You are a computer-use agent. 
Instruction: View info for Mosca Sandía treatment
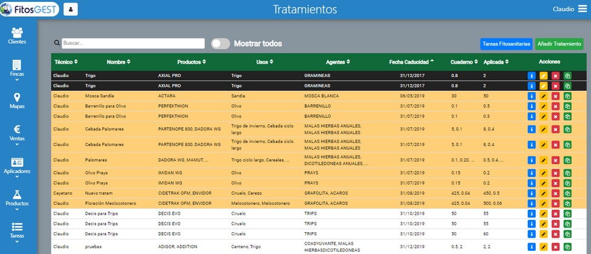(x=532, y=96)
